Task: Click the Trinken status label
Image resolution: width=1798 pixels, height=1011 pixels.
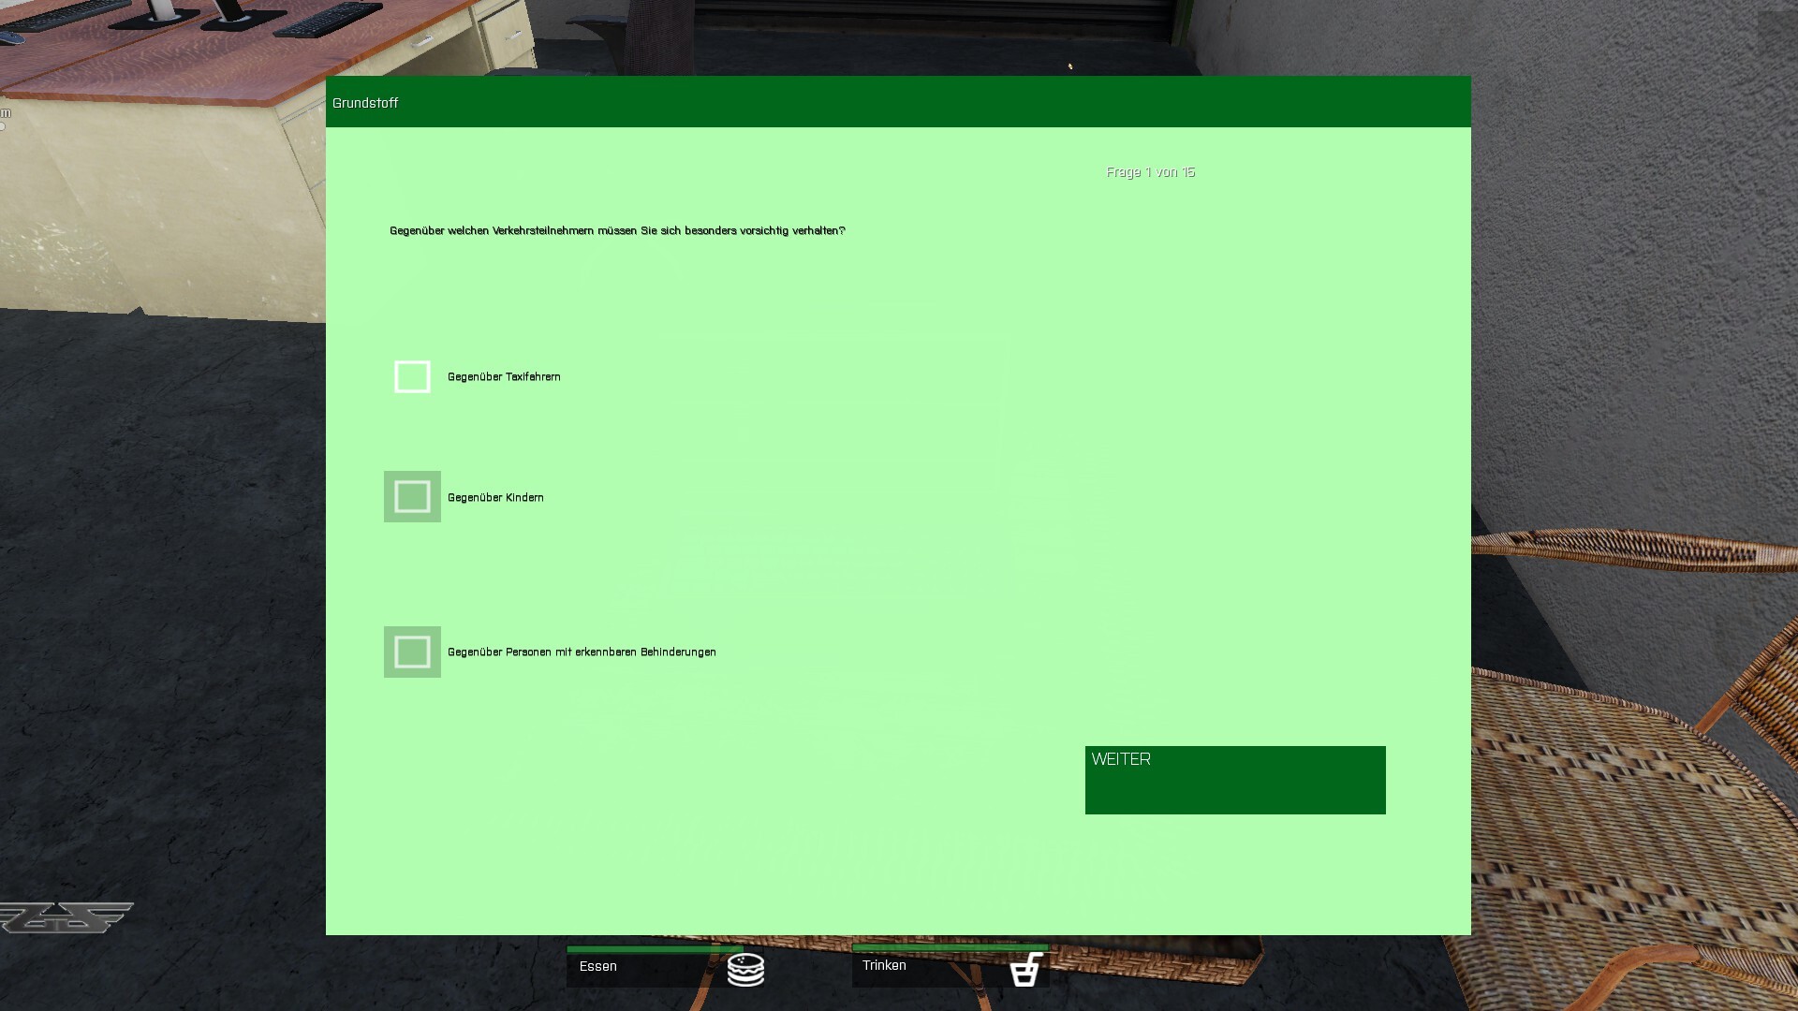Action: (x=884, y=965)
